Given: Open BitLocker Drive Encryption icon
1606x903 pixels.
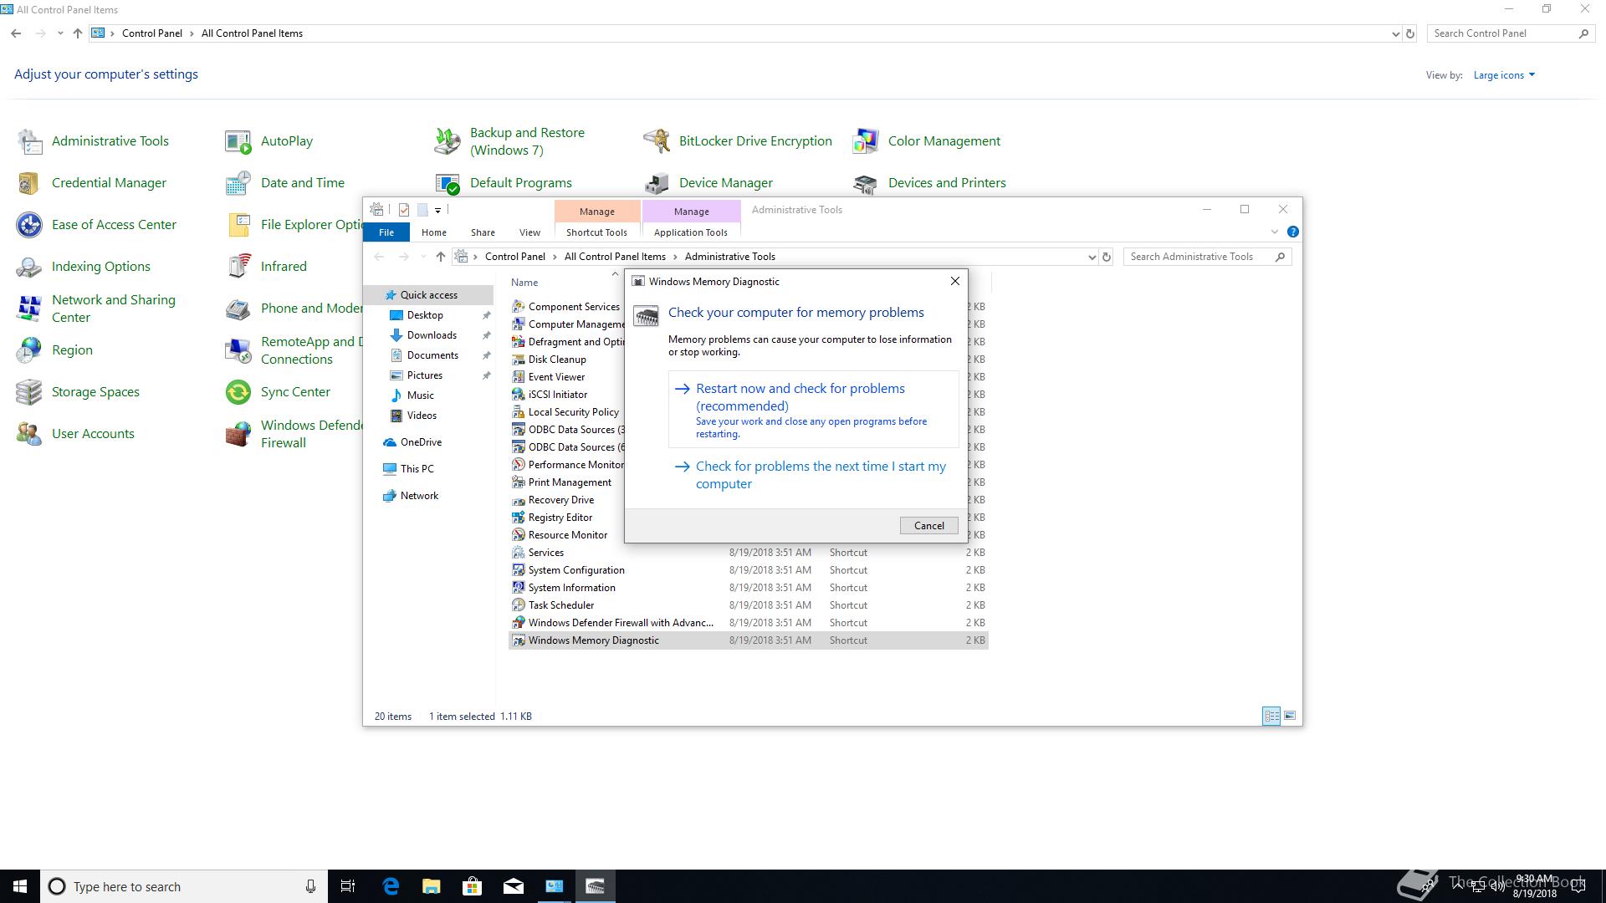Looking at the screenshot, I should click(x=657, y=141).
